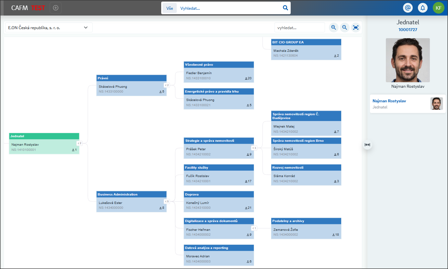
Task: Click the fit-to-screen chart icon
Action: [x=356, y=28]
